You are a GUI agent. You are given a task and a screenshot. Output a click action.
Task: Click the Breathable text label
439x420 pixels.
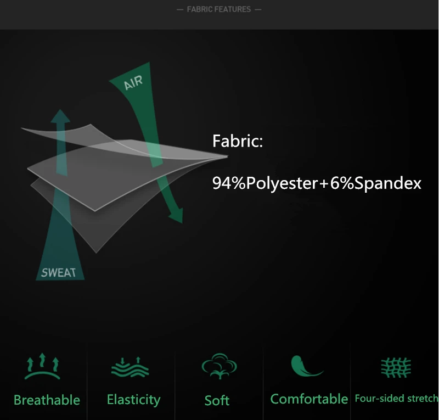[x=47, y=400]
